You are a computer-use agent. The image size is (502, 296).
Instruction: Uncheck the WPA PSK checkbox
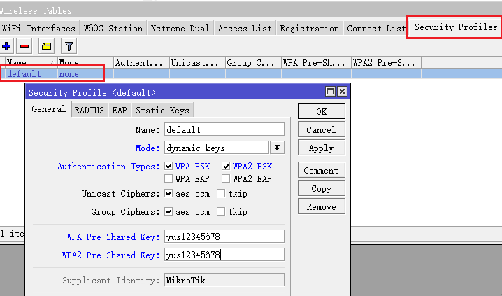168,167
